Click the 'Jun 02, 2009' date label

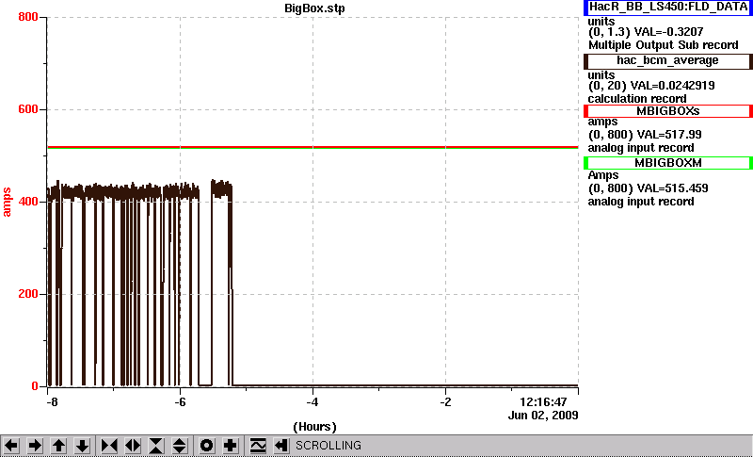[543, 416]
